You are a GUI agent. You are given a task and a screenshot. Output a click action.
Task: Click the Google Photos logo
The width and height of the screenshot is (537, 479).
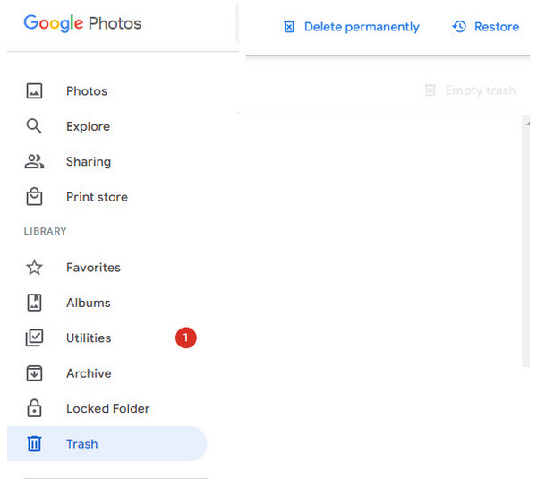[x=82, y=23]
